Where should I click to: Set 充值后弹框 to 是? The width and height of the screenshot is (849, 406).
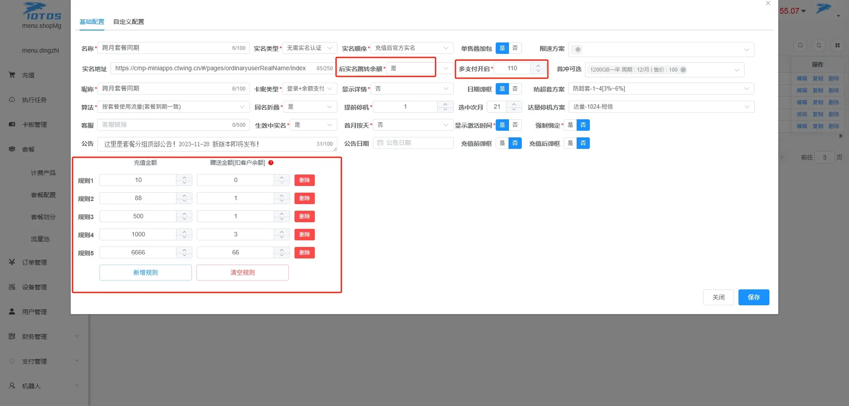pos(570,143)
